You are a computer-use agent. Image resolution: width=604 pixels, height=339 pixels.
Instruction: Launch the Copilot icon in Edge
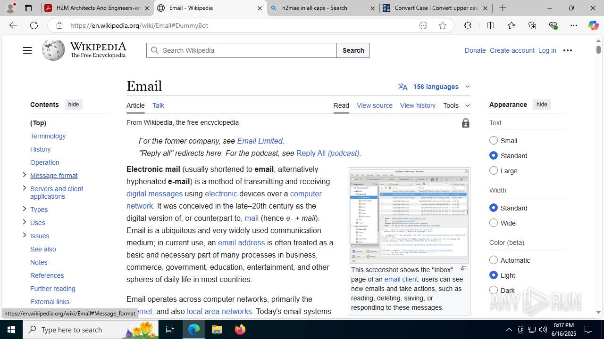click(593, 25)
